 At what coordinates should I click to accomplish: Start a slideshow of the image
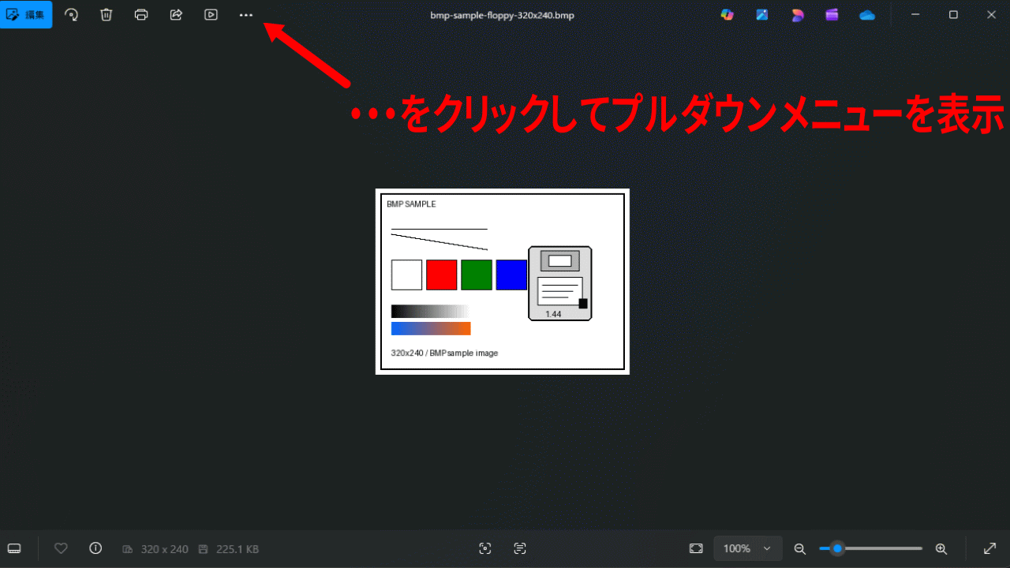(x=211, y=14)
